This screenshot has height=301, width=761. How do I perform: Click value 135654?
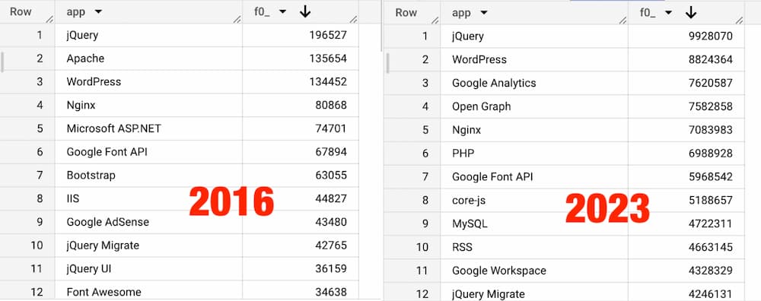click(x=328, y=59)
